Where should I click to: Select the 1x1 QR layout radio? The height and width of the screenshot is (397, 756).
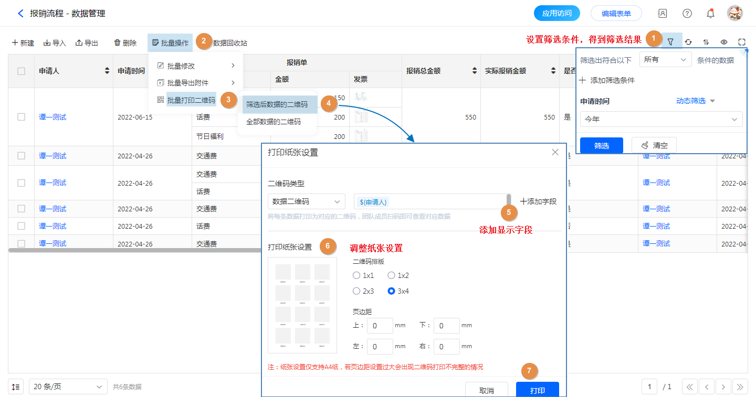tap(356, 275)
